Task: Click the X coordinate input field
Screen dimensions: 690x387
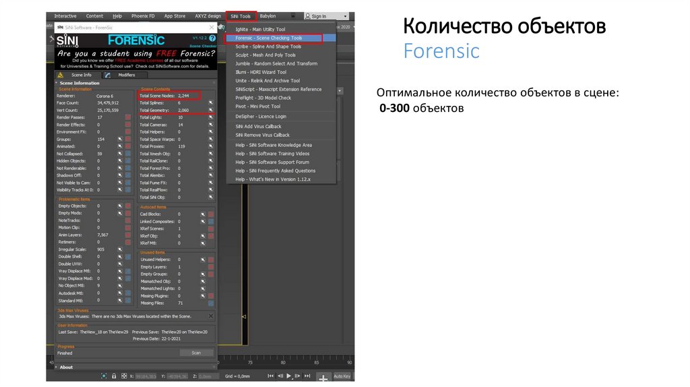Action: [x=146, y=376]
